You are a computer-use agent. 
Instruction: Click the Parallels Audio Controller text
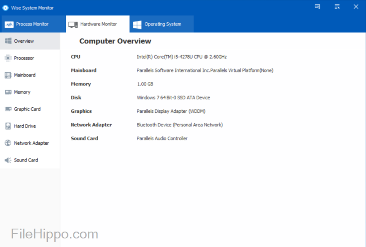click(x=162, y=138)
